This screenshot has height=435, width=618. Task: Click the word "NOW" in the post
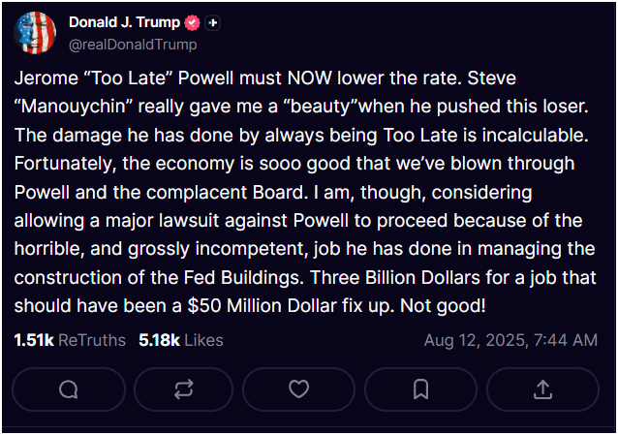tap(310, 78)
